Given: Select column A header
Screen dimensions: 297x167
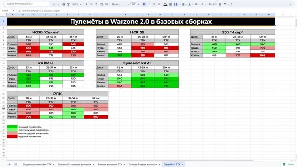Looking at the screenshot, I should (x=13, y=14).
